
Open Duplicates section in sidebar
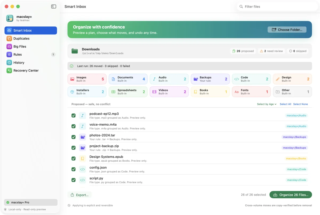[x=31, y=38]
